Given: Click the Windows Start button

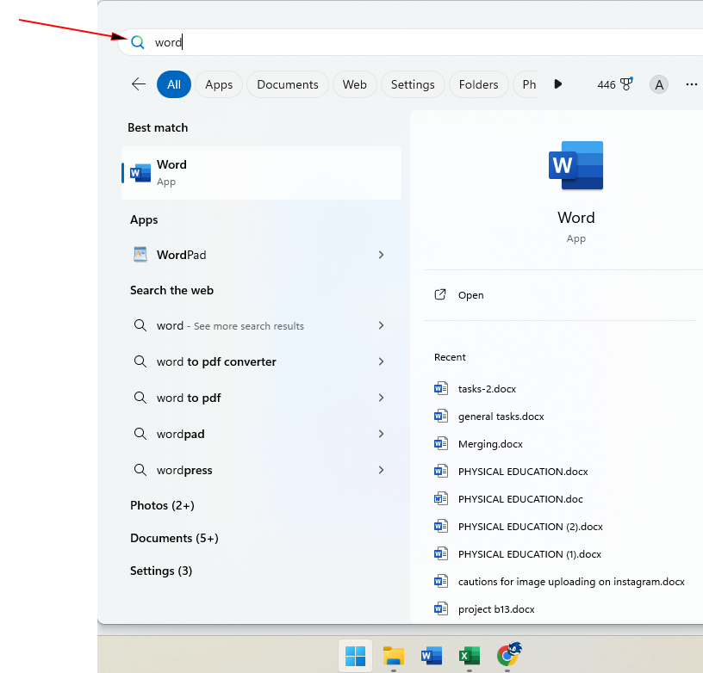Looking at the screenshot, I should [355, 656].
